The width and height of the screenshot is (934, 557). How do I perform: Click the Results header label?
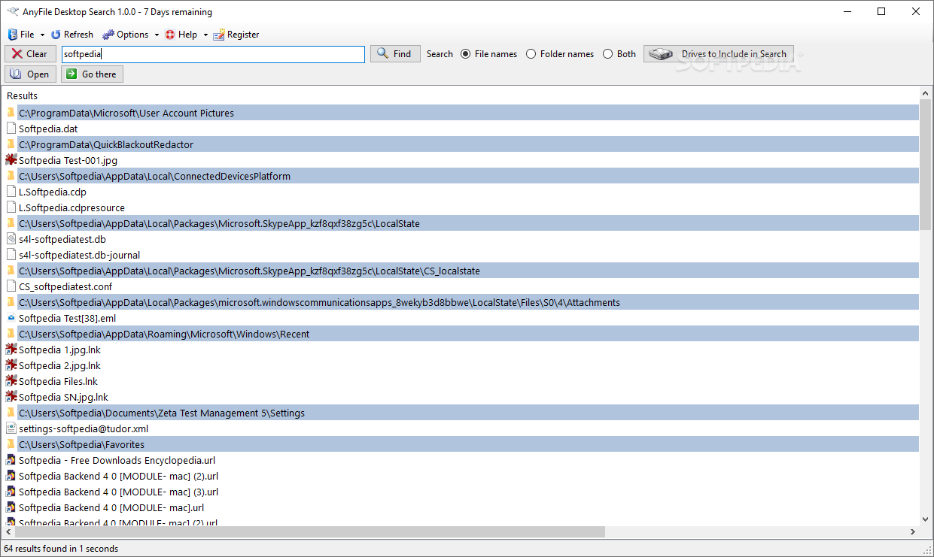click(22, 95)
